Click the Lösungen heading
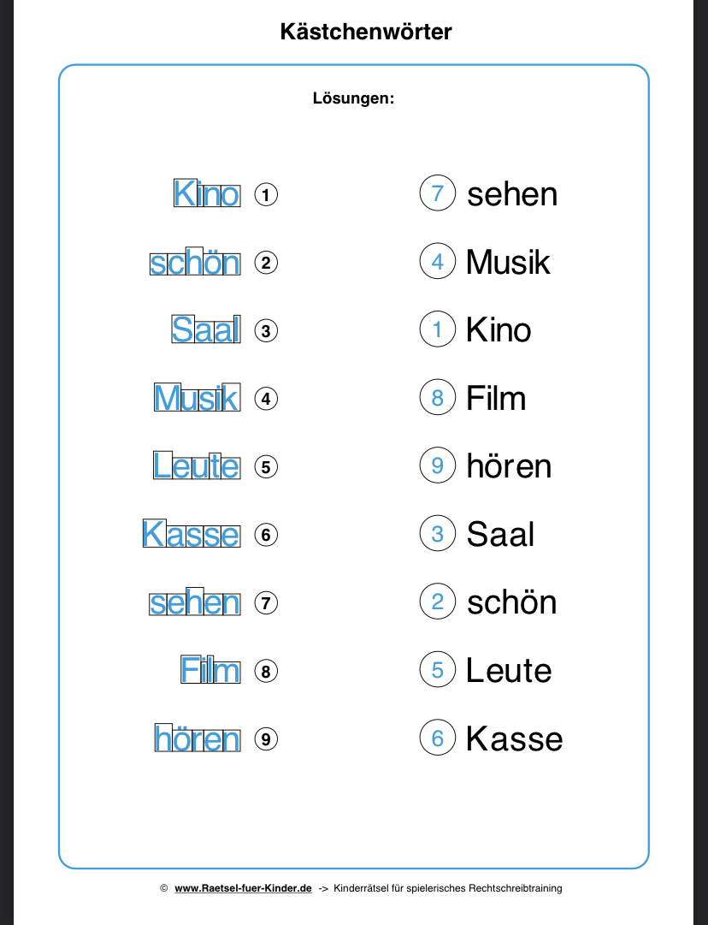Viewport: 708px width, 925px height. [x=353, y=98]
